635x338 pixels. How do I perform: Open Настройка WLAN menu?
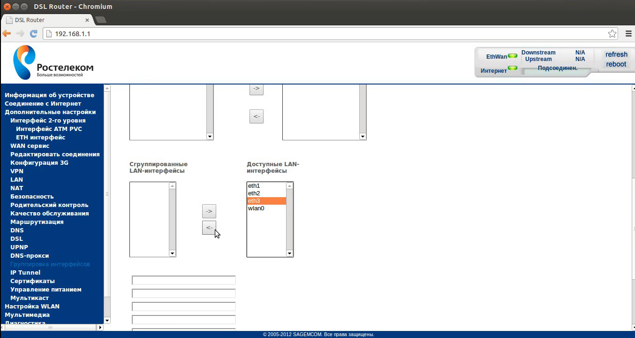point(32,306)
